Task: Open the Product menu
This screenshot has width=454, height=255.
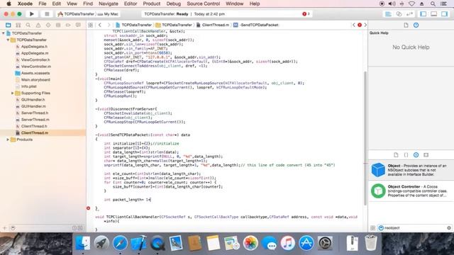Action: click(x=151, y=4)
